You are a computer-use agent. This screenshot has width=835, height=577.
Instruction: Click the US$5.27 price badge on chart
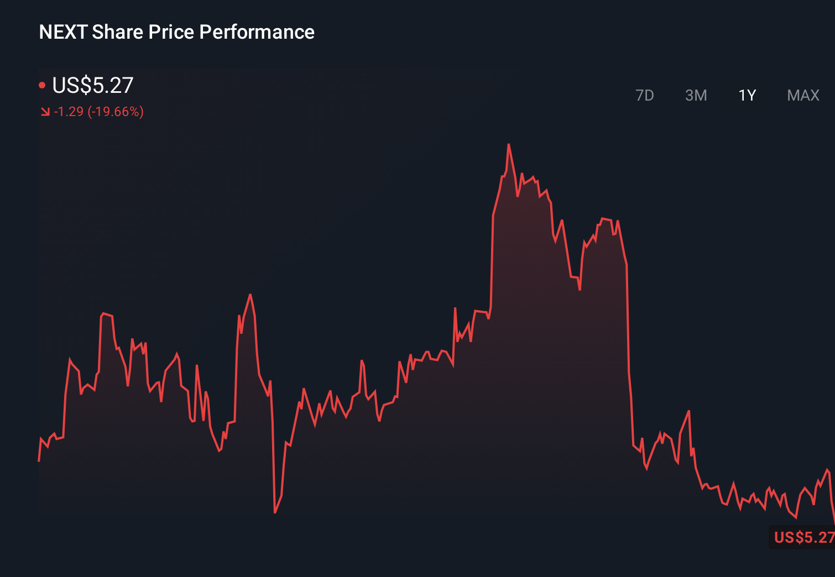802,537
